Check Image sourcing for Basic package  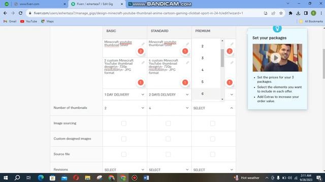pyautogui.click(x=124, y=123)
